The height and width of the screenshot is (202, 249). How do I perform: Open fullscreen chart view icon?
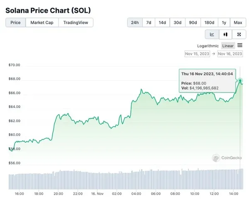pyautogui.click(x=239, y=35)
